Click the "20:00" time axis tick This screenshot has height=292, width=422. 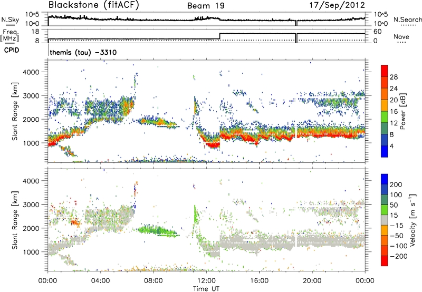(x=312, y=281)
